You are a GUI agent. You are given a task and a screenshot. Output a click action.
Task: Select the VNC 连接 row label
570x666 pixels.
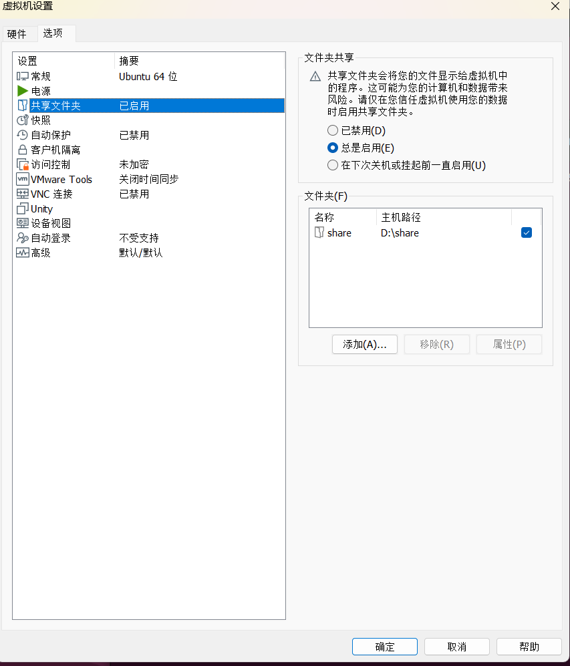point(51,194)
